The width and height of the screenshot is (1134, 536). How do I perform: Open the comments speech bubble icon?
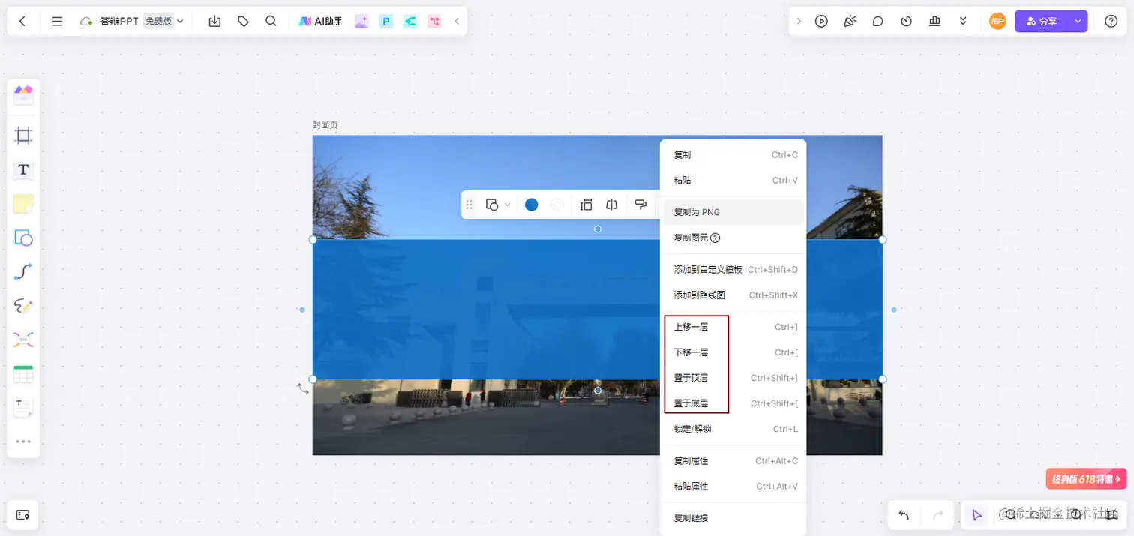point(878,22)
